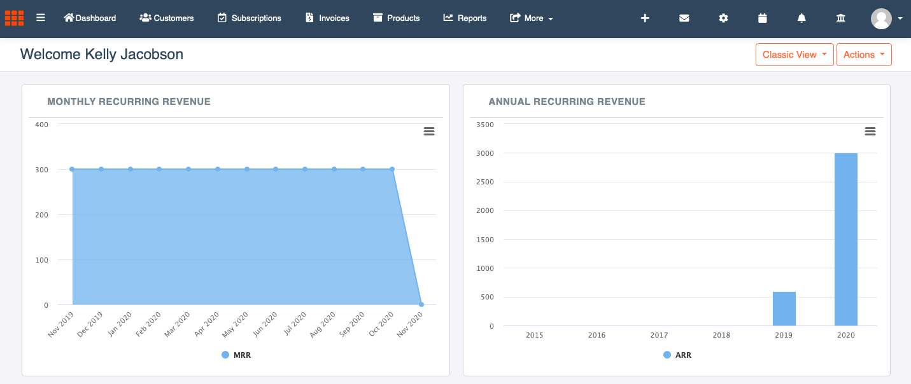Image resolution: width=911 pixels, height=384 pixels.
Task: Click the calendar icon in the top bar
Action: 763,18
